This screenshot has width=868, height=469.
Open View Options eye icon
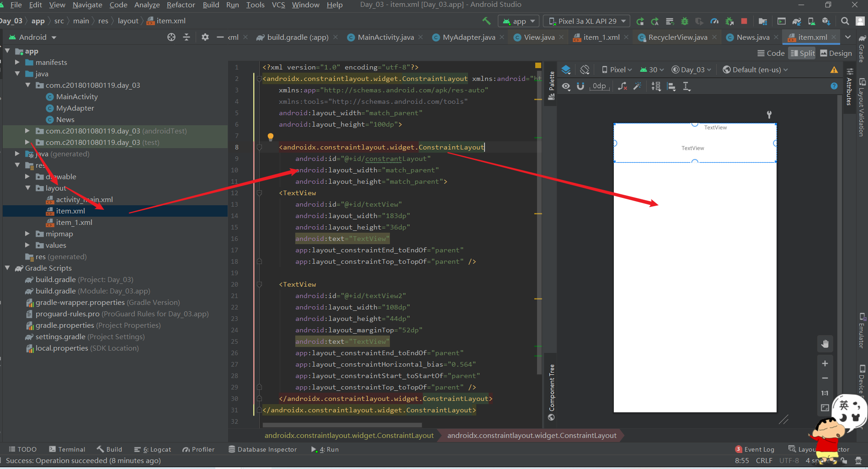coord(566,86)
